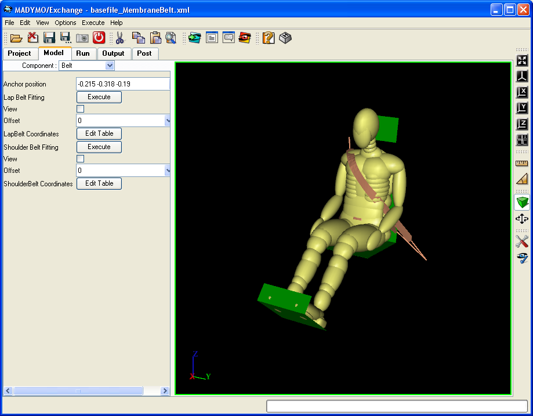Open the File menu
The height and width of the screenshot is (416, 533).
(x=9, y=23)
